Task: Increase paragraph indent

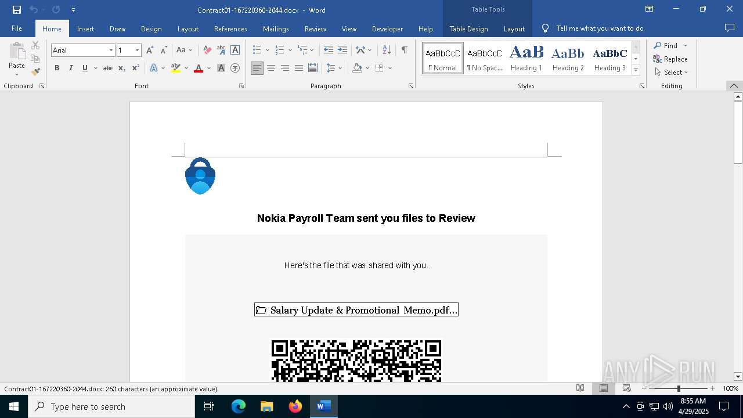Action: pyautogui.click(x=342, y=51)
